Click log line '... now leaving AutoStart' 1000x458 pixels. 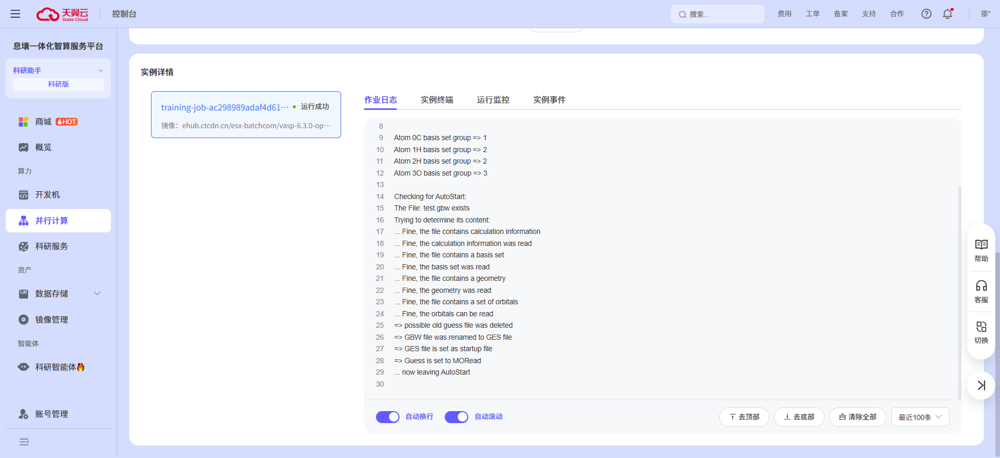(432, 372)
